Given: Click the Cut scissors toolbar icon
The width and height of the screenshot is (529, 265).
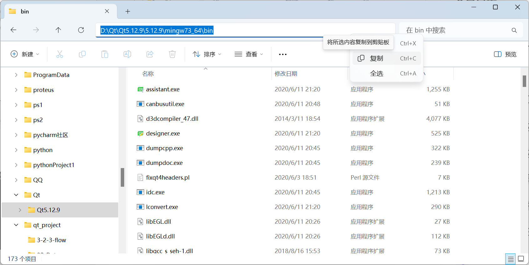Looking at the screenshot, I should (60, 54).
